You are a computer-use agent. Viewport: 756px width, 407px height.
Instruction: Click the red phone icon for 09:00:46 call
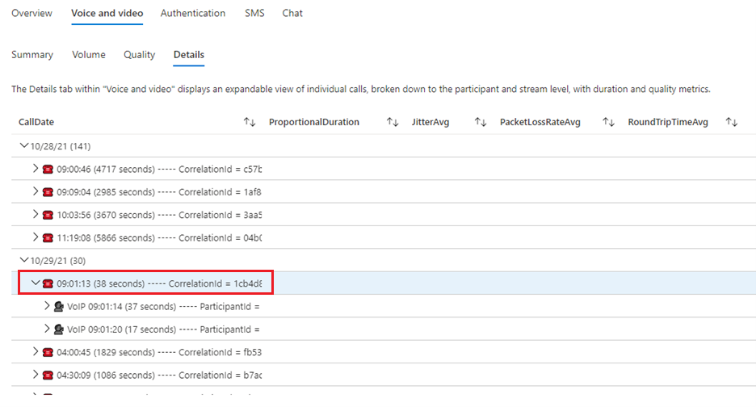48,170
